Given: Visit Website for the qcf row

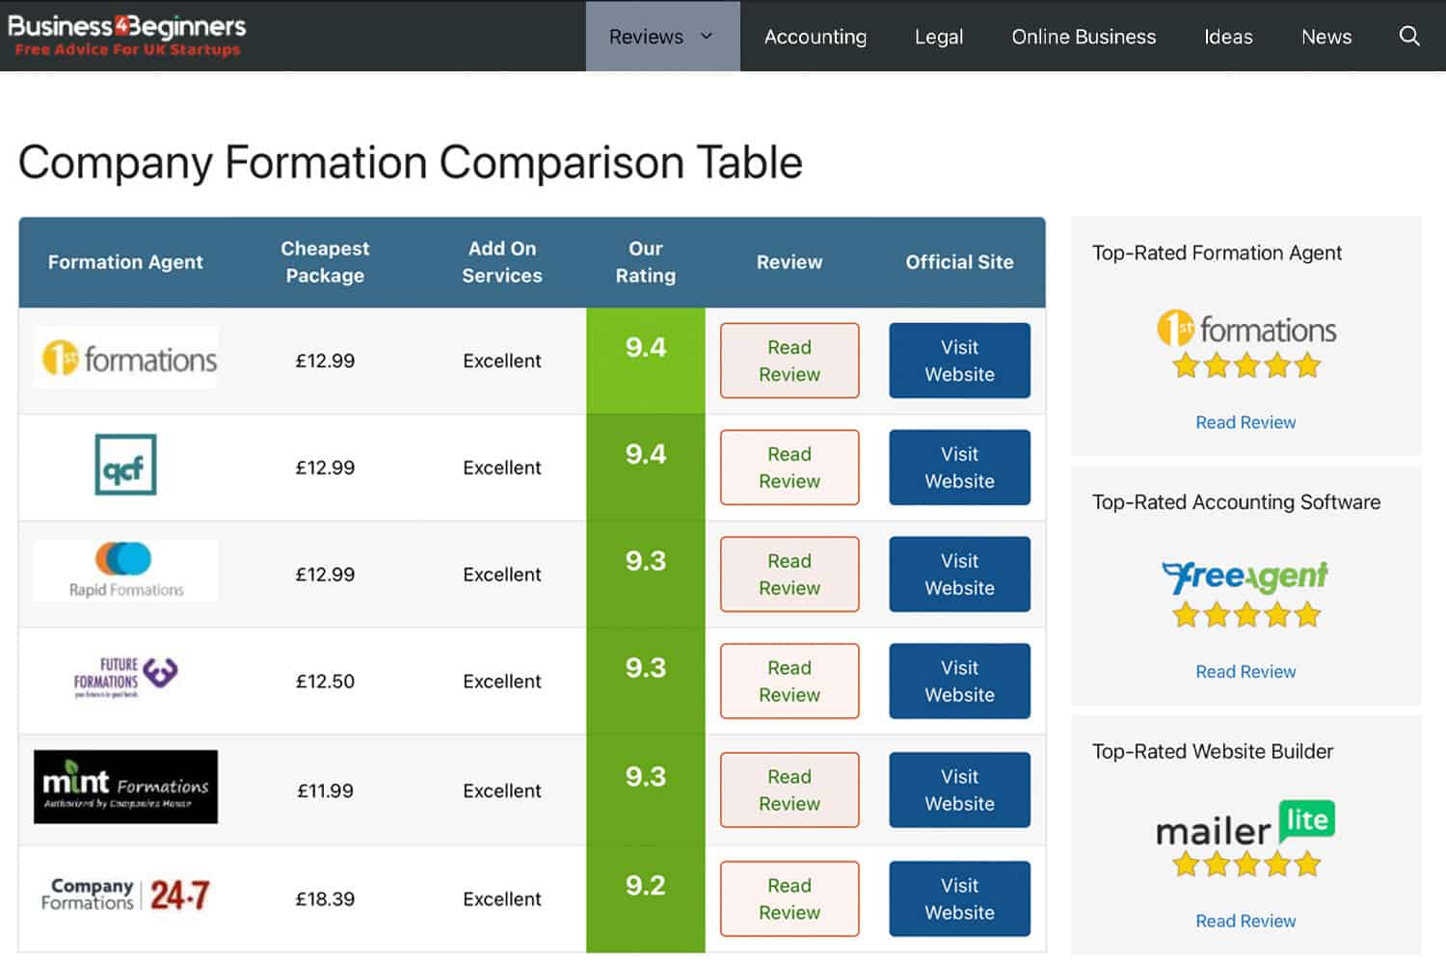Looking at the screenshot, I should point(960,468).
